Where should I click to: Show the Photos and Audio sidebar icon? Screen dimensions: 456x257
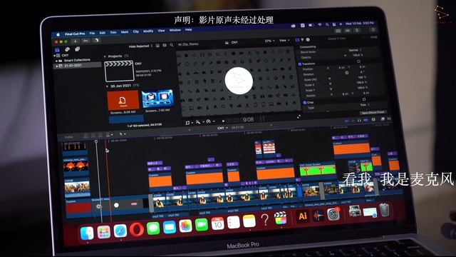tap(67, 49)
